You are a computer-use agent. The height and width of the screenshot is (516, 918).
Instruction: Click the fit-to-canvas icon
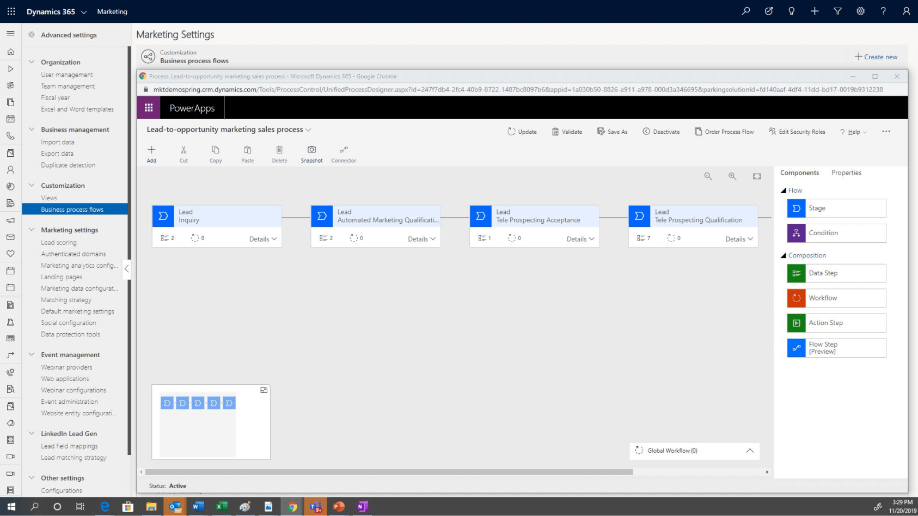[757, 176]
